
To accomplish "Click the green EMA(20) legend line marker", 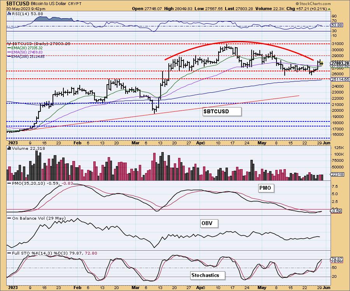I will tap(9, 48).
